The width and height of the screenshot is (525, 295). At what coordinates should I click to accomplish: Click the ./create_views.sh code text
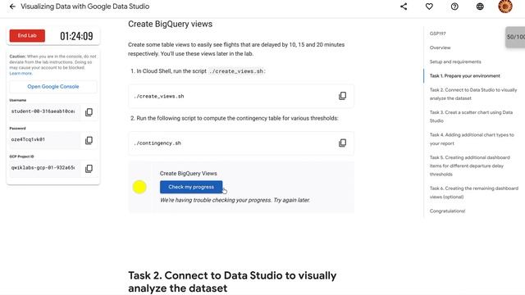[158, 97]
